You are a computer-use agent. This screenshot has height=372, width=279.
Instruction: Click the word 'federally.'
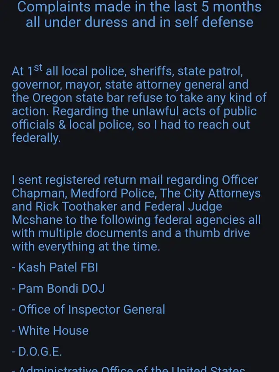click(x=36, y=138)
